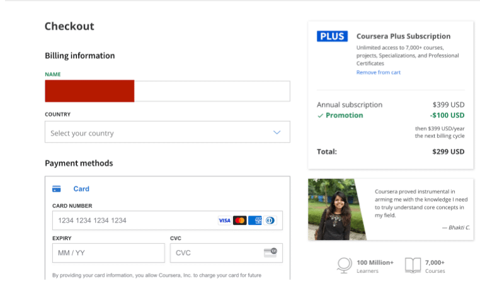Open the Select your country dropdown
480x305 pixels.
pyautogui.click(x=168, y=132)
